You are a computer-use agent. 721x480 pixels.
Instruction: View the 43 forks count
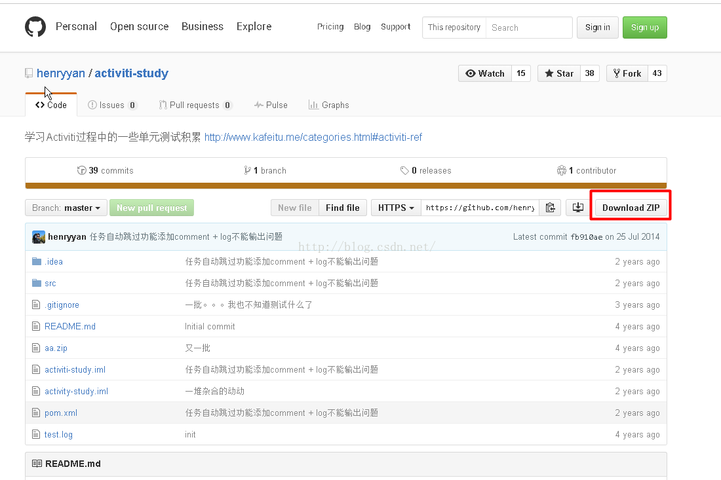click(x=657, y=73)
